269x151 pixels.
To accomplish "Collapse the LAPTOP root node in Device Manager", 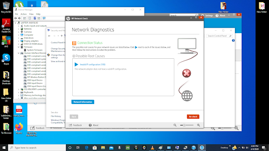I will pos(16,23).
